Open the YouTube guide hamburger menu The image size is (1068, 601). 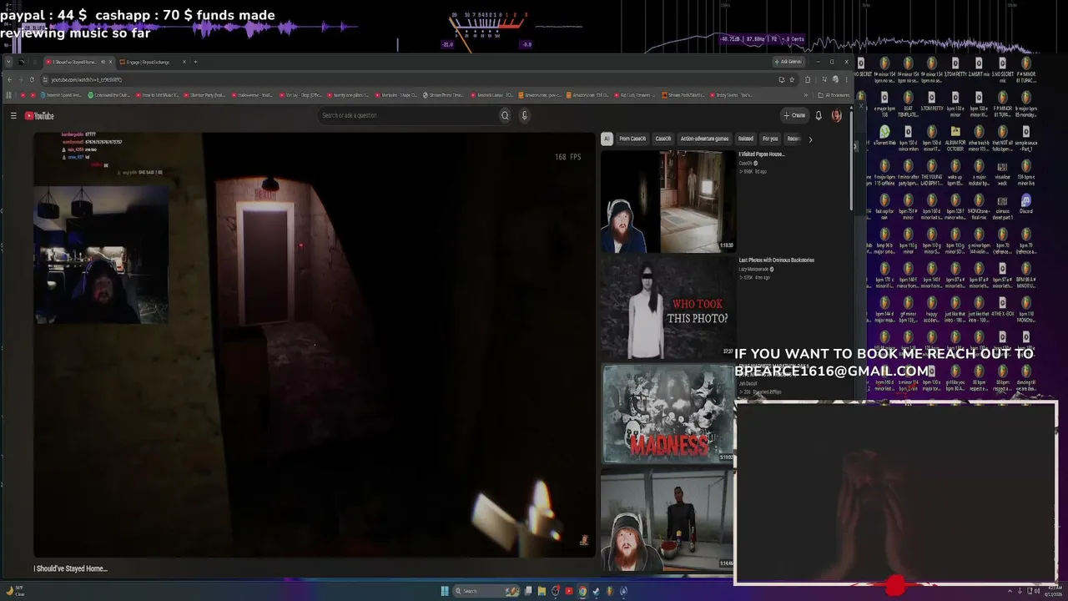tap(13, 116)
